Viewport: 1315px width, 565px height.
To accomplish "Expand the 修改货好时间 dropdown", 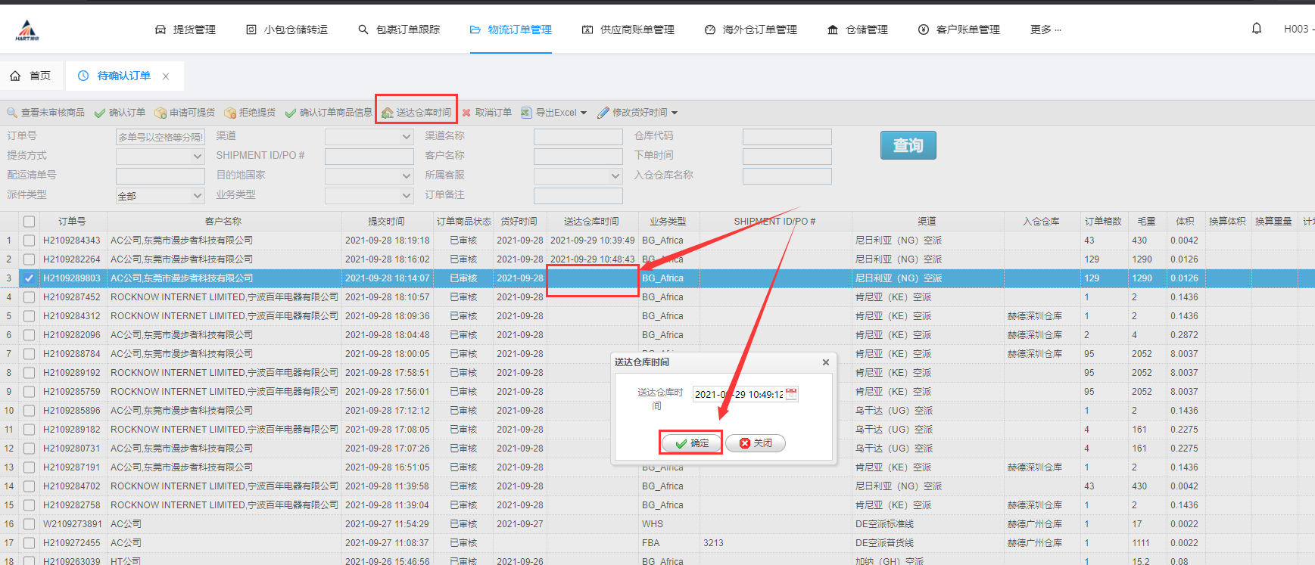I will [674, 113].
